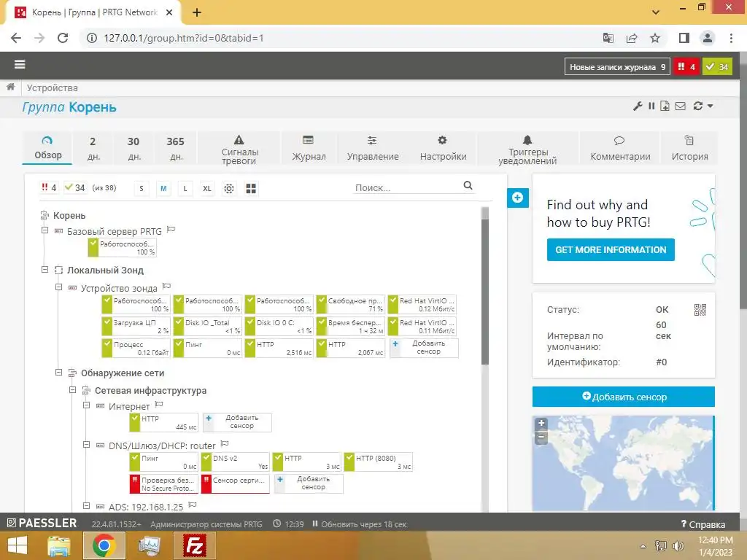Viewport: 747px width, 560px height.
Task: Open FileZilla from the Windows taskbar
Action: tap(194, 545)
